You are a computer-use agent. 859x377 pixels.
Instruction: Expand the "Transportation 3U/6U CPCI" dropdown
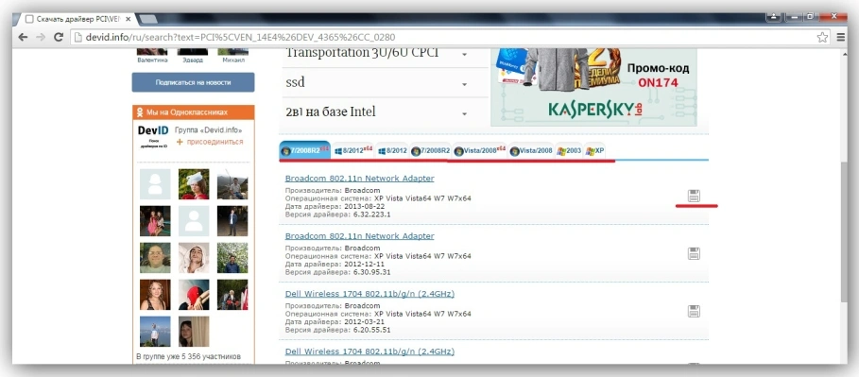click(464, 54)
